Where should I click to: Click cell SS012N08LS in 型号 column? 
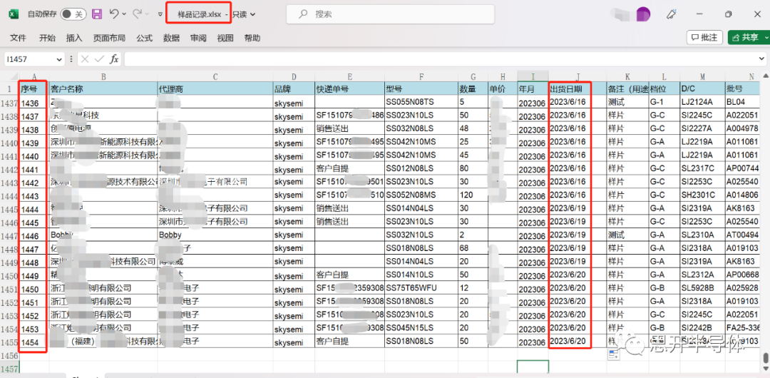pos(421,170)
